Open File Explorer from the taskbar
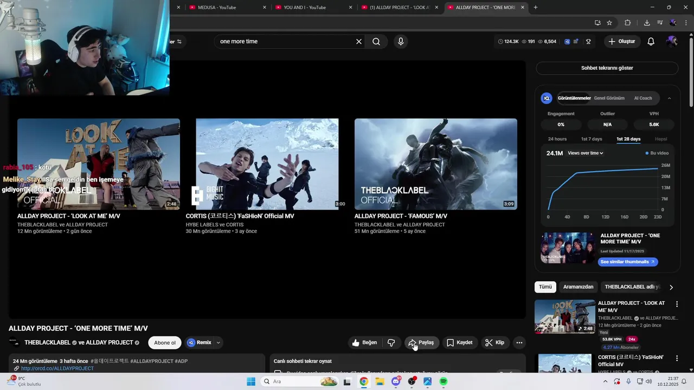 click(x=380, y=382)
